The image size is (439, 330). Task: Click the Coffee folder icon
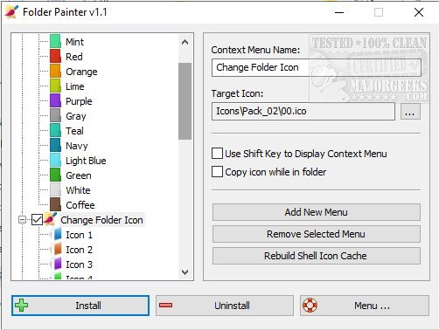(x=55, y=204)
